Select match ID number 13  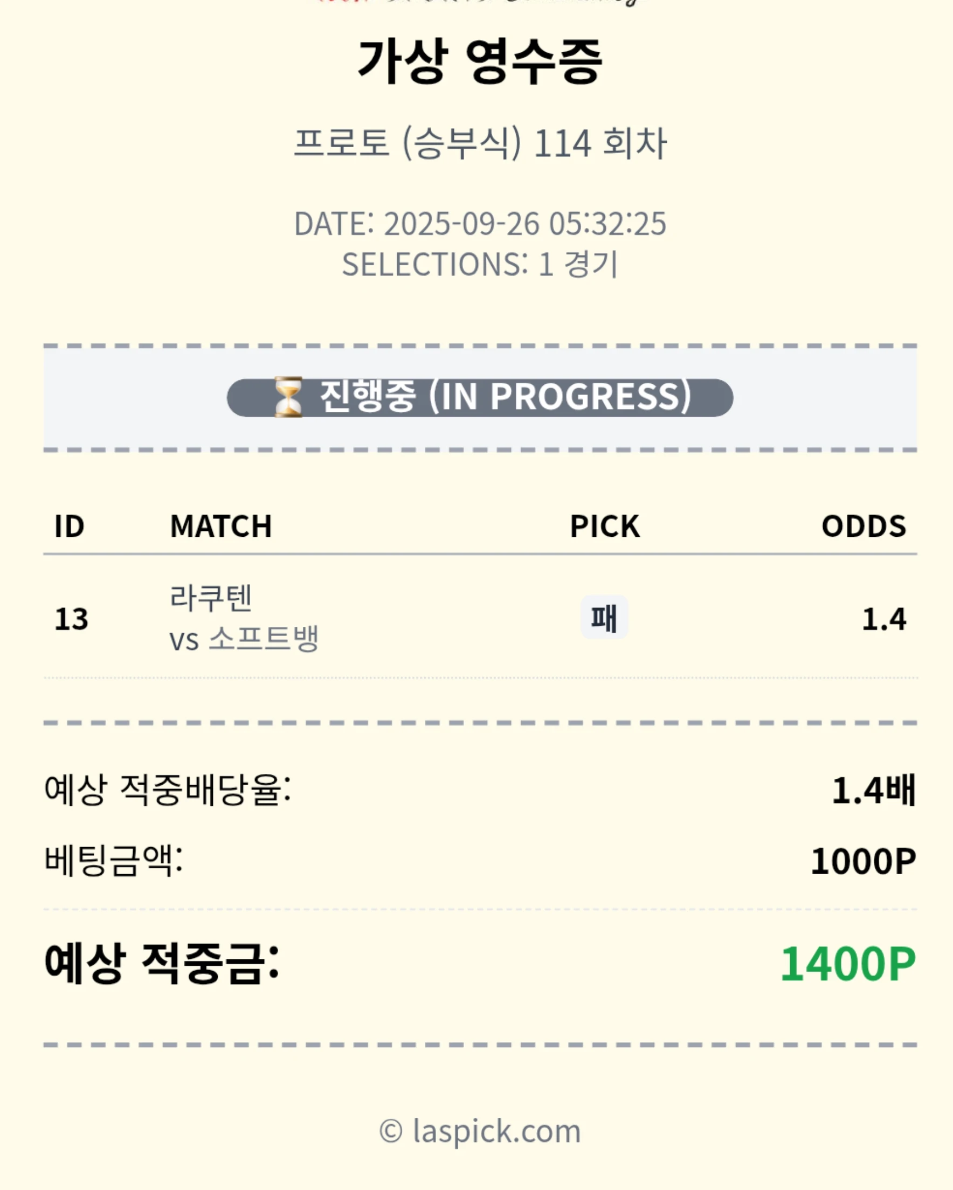point(71,619)
